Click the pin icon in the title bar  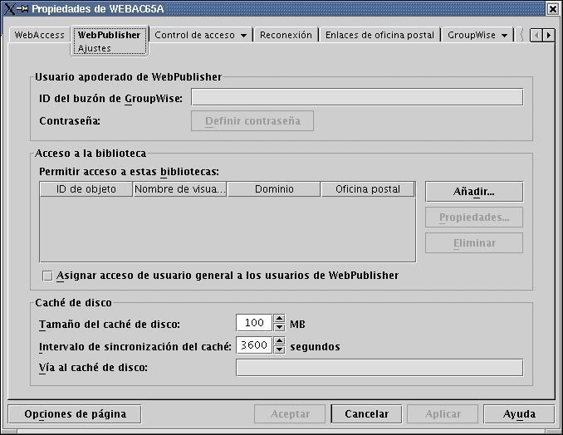pos(22,8)
